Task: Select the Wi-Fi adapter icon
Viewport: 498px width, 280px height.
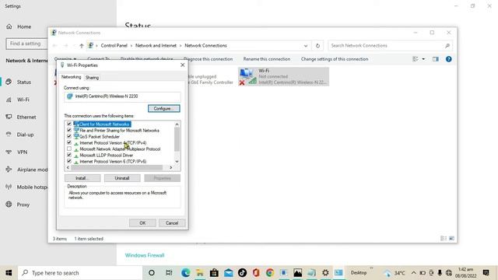Action: pyautogui.click(x=247, y=76)
